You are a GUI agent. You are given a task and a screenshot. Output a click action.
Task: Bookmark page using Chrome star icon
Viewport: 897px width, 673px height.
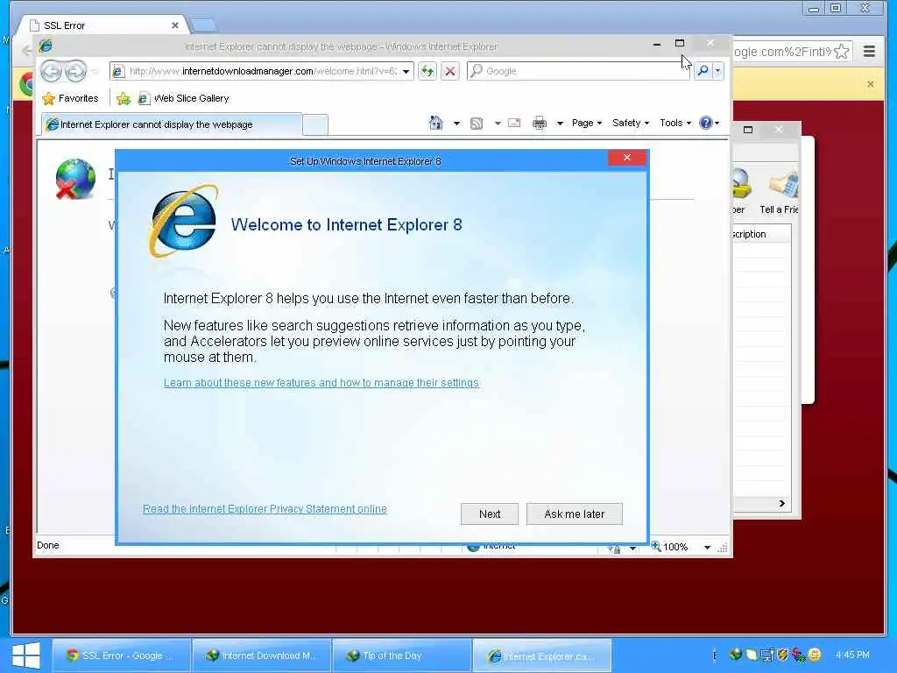[842, 52]
